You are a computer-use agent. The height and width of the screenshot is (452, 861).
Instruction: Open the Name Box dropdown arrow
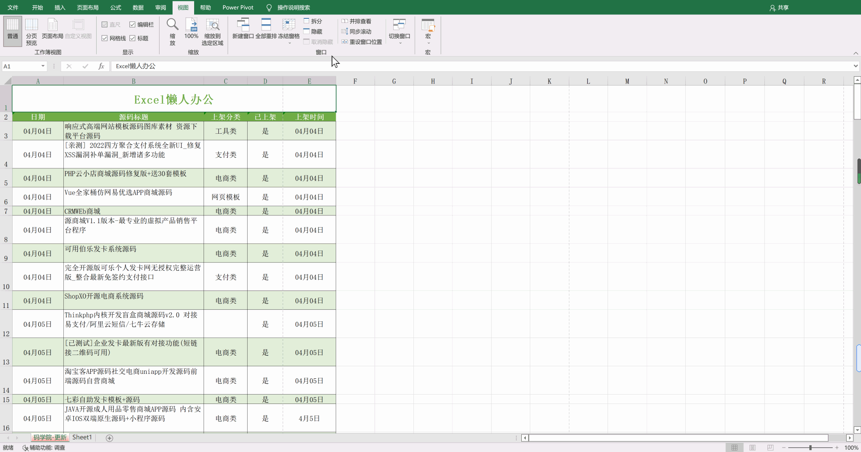tap(43, 66)
